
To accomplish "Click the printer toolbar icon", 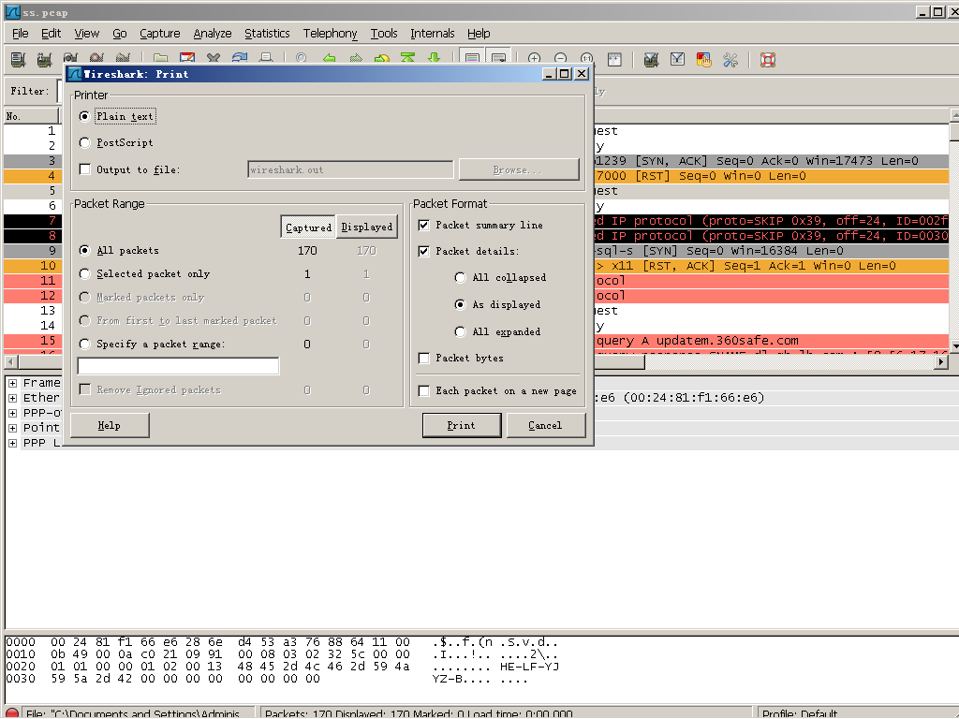I will (266, 59).
